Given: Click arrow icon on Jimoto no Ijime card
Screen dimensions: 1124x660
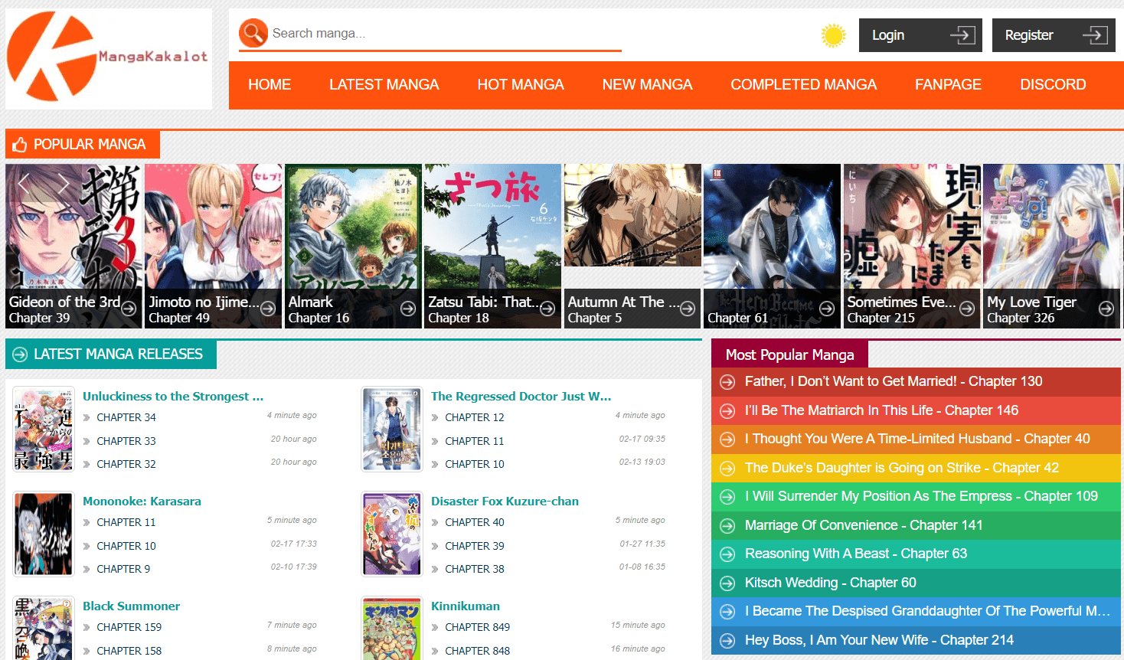Looking at the screenshot, I should point(268,309).
